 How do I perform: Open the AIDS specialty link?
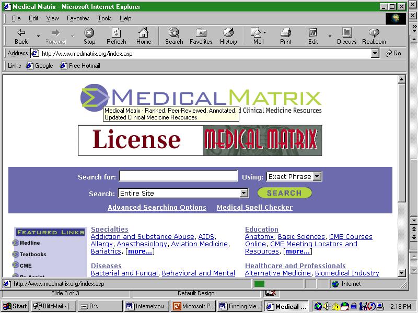206,237
